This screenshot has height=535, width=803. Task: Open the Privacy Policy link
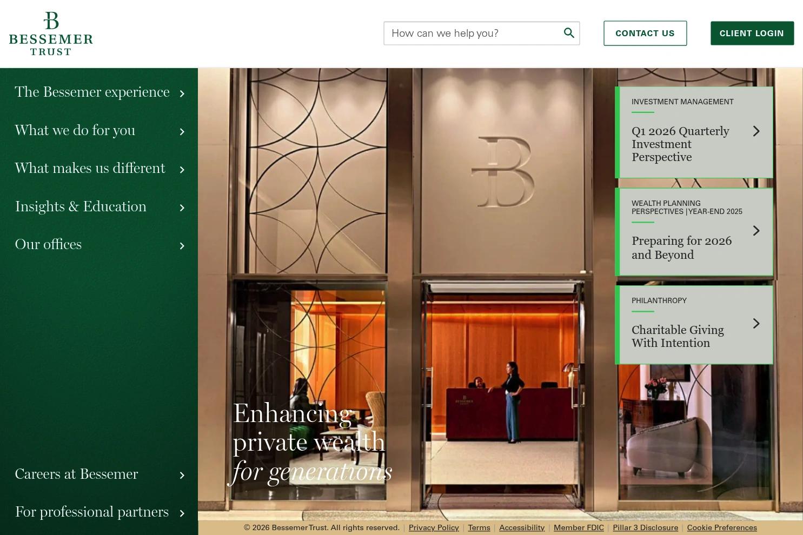point(434,527)
